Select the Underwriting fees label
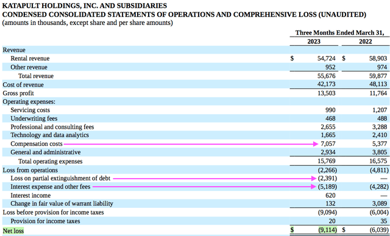The height and width of the screenshot is (236, 390). click(34, 118)
